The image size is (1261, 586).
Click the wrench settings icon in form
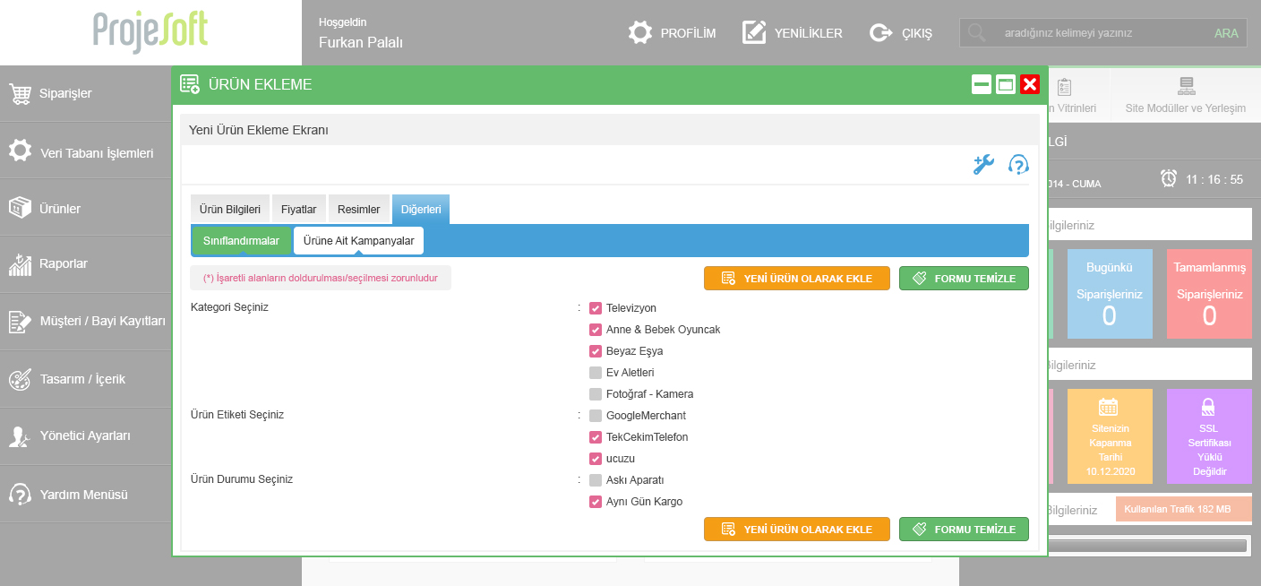coord(983,165)
